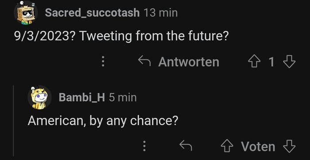Click the Antworten reply button
The height and width of the screenshot is (160, 310).
tap(189, 62)
